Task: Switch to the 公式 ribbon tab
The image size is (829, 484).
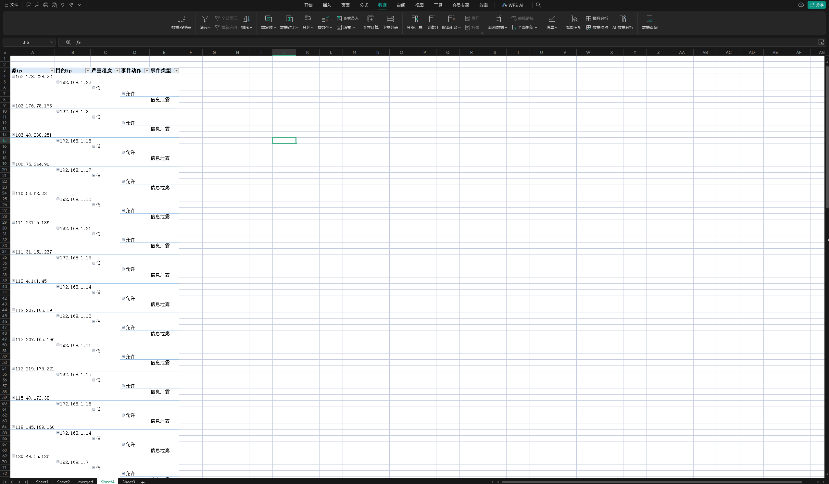Action: (364, 5)
